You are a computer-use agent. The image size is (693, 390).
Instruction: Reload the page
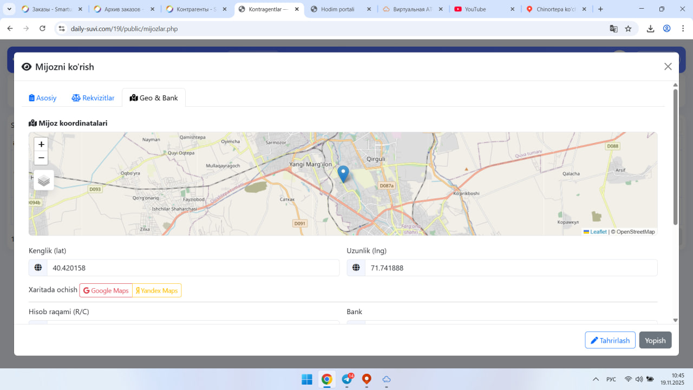click(43, 29)
